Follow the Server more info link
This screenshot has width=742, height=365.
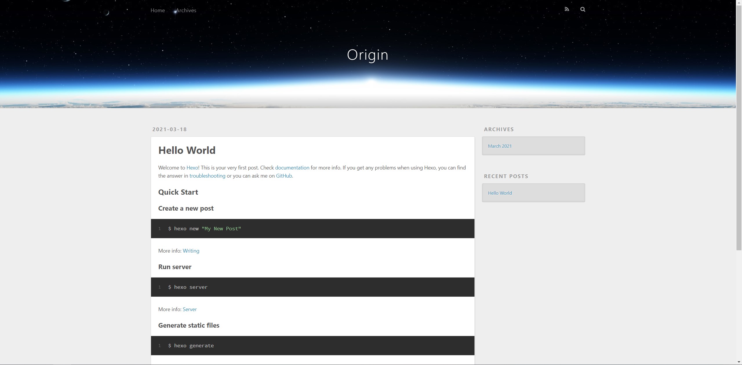coord(190,309)
